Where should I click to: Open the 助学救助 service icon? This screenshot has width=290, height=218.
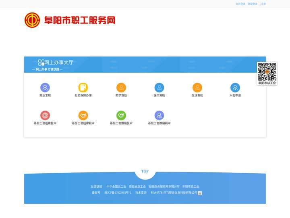pos(121,88)
